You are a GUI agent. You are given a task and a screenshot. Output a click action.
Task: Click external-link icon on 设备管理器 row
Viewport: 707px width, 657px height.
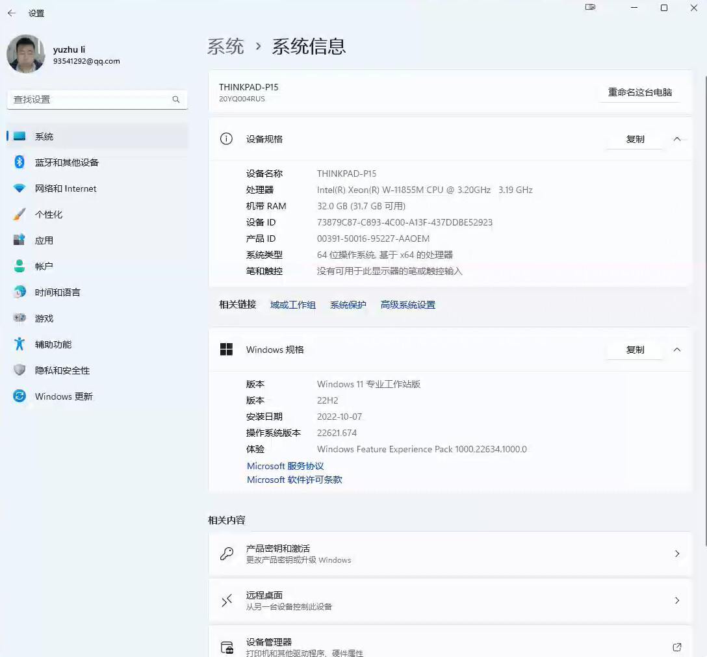pos(677,647)
